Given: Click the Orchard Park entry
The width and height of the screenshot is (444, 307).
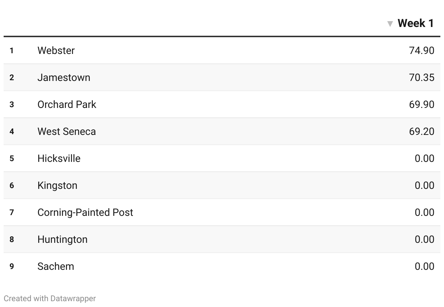Looking at the screenshot, I should [x=67, y=104].
